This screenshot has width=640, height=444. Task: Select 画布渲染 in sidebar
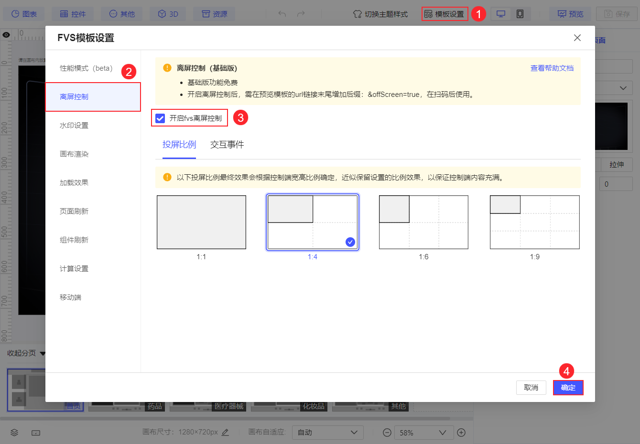(93, 154)
